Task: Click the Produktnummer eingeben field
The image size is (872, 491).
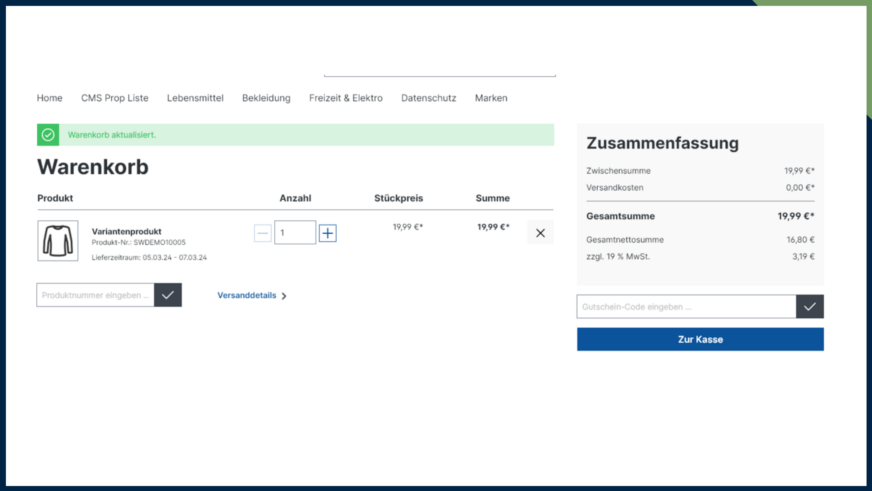Action: pos(95,295)
